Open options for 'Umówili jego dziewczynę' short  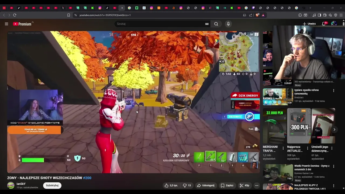click(332, 148)
